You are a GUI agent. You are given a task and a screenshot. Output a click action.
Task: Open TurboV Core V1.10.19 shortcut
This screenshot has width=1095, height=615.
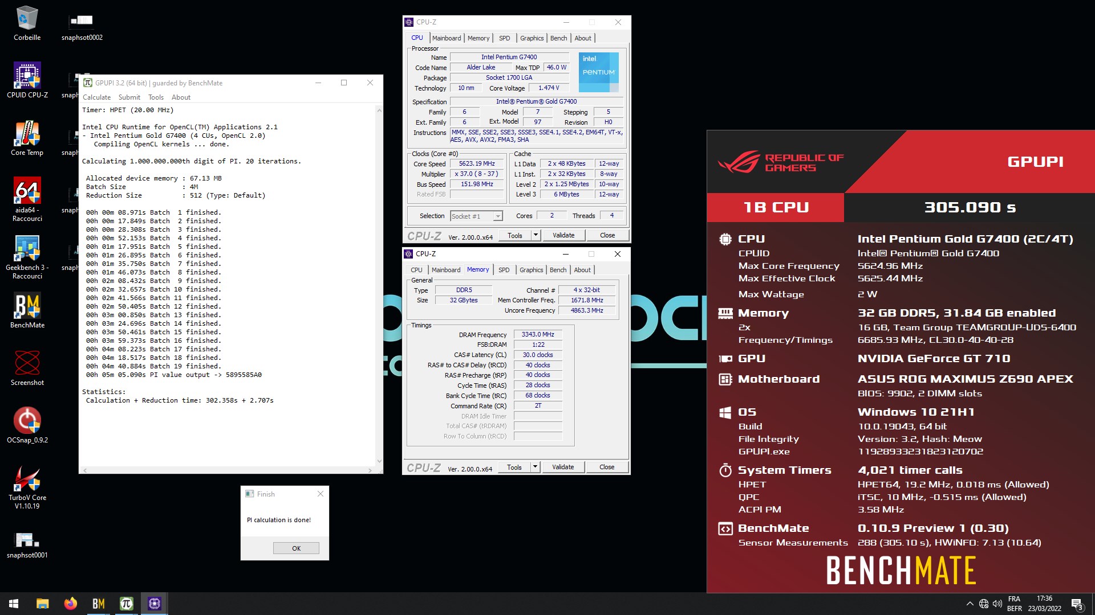point(27,487)
